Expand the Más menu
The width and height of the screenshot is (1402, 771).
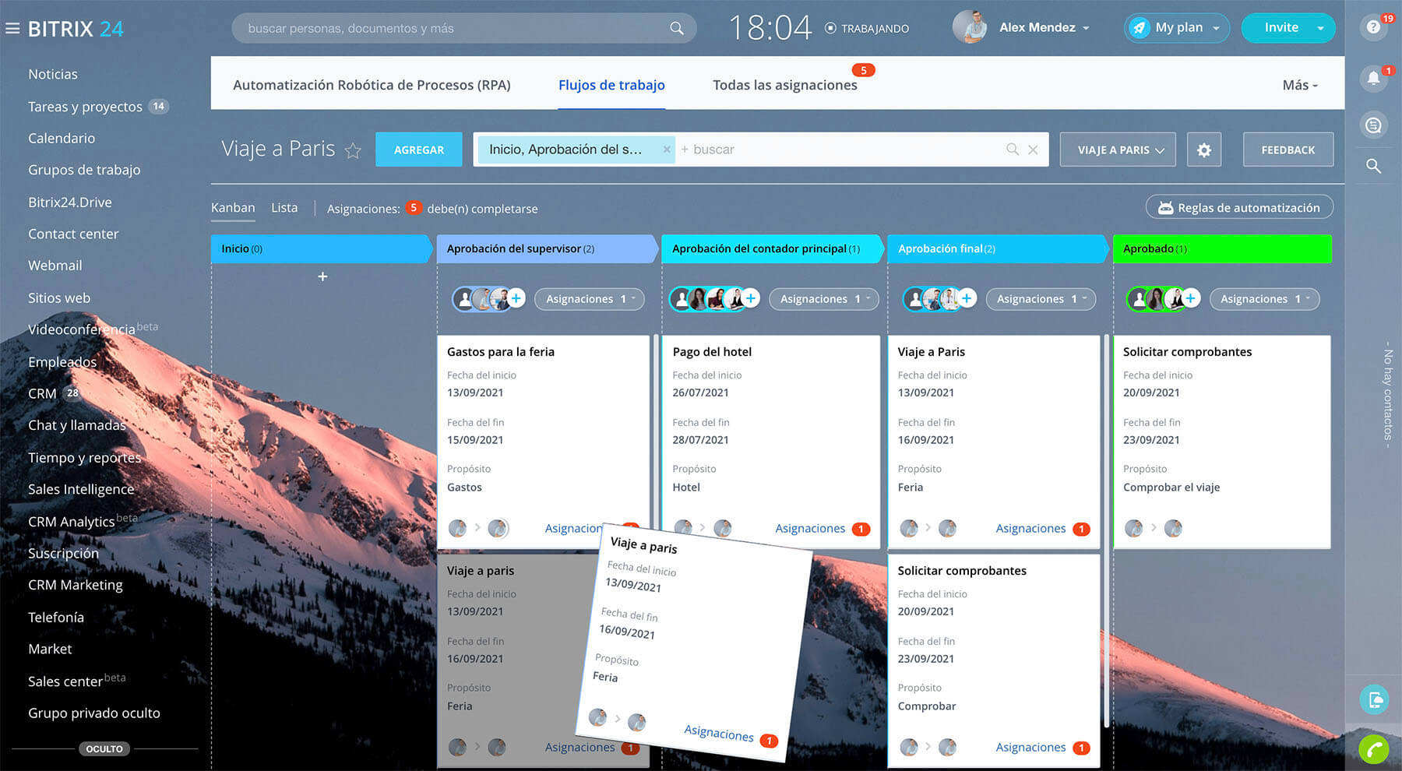coord(1299,85)
